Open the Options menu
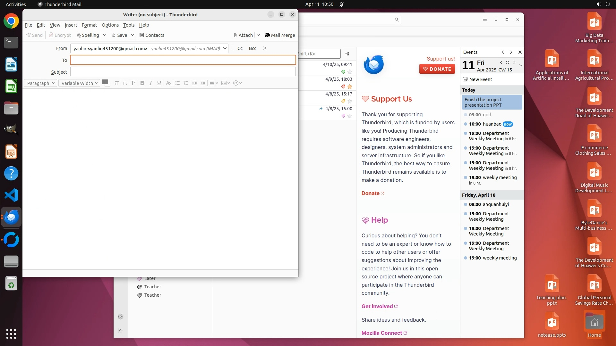Screen dimensions: 616x346 [x=110, y=25]
